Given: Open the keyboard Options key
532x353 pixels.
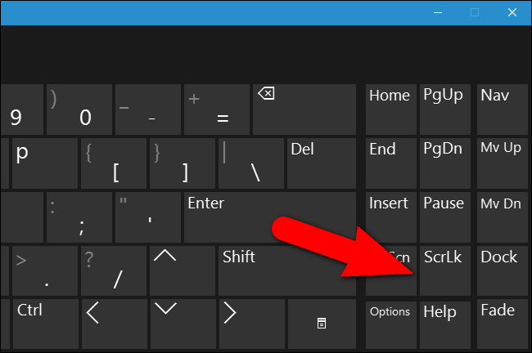Looking at the screenshot, I should pyautogui.click(x=391, y=324).
